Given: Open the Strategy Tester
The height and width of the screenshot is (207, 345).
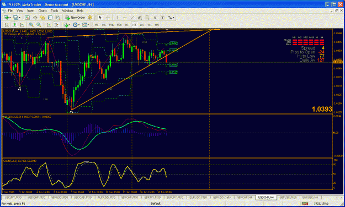Looking at the screenshot, I should (58, 18).
